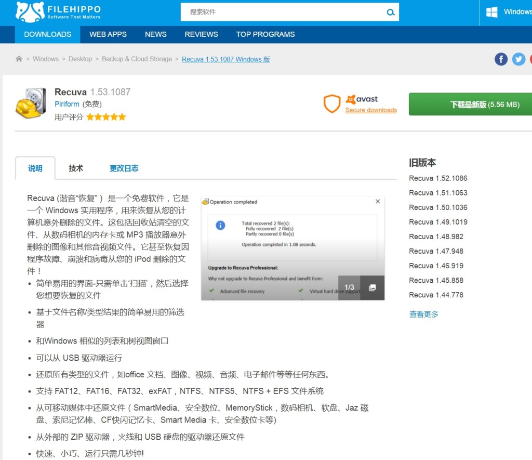
Task: Switch to the 更改日志 tab
Action: coord(124,168)
